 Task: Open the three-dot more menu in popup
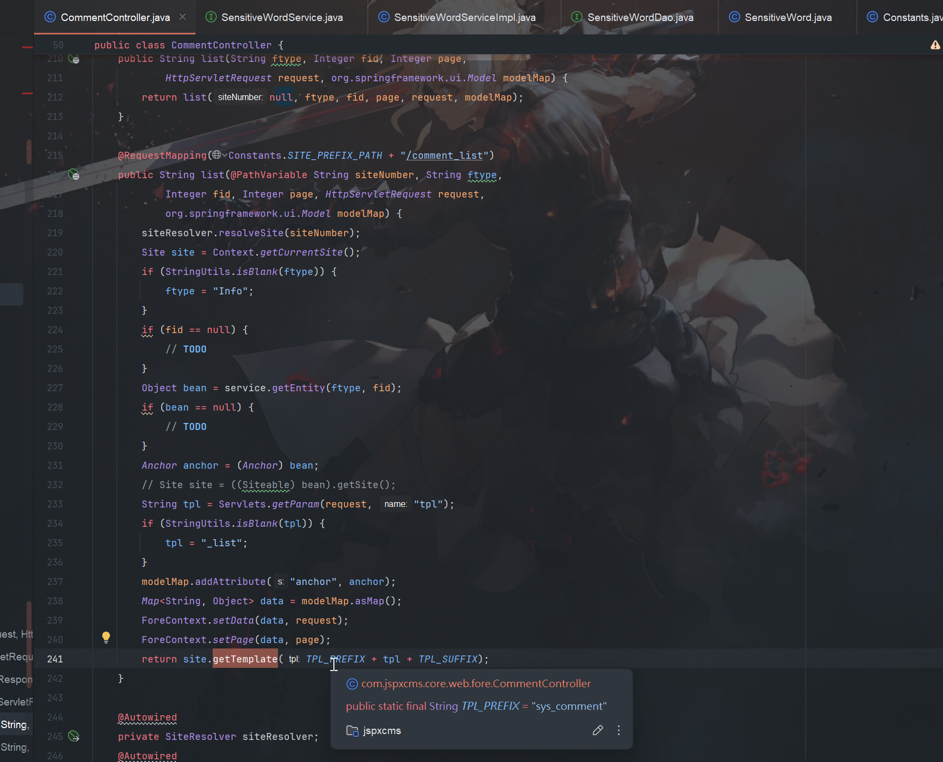point(618,730)
